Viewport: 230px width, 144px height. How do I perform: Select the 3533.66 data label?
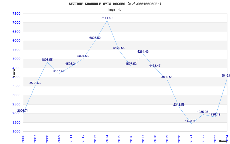click(x=35, y=83)
